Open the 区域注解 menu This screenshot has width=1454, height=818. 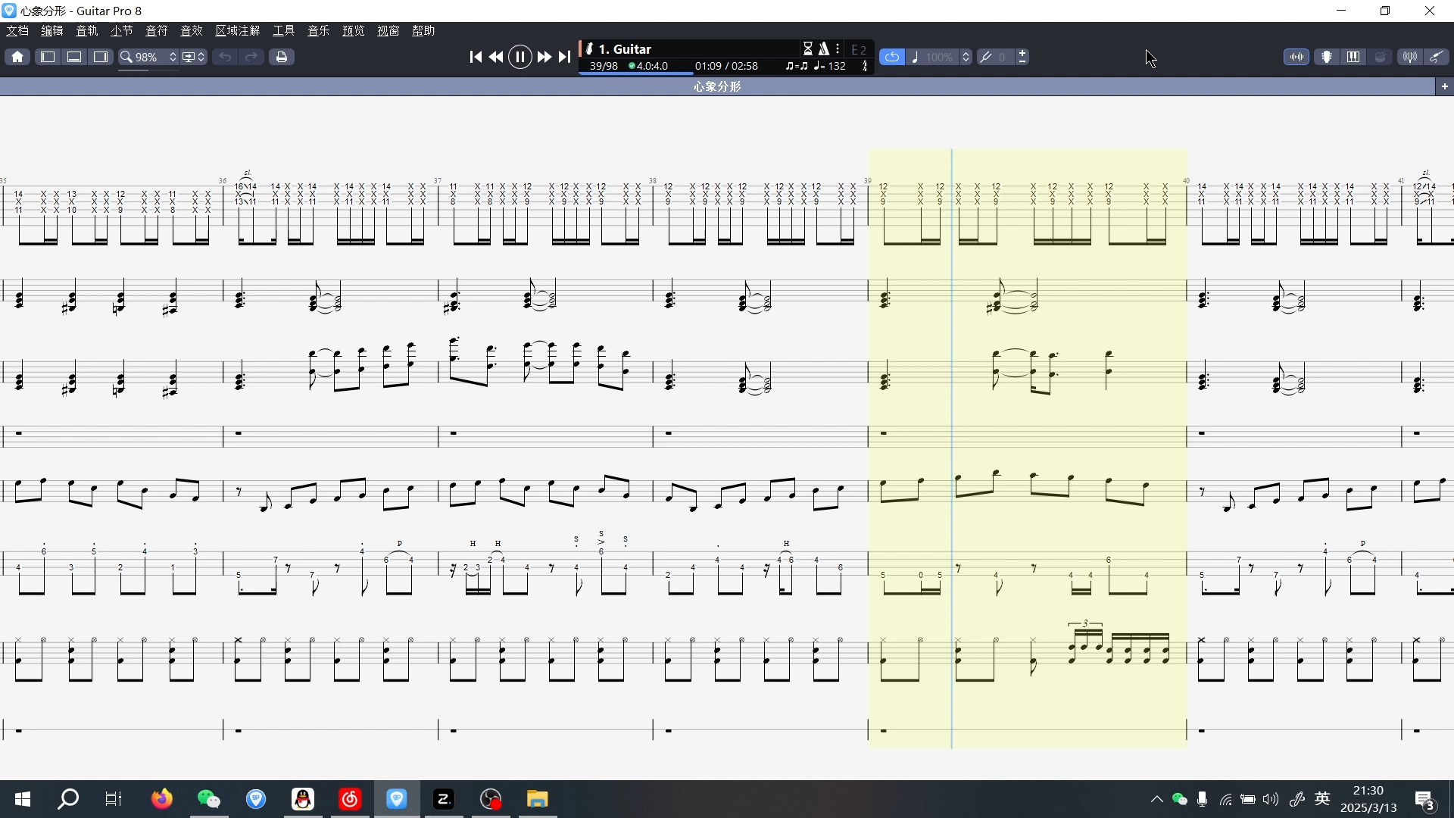(238, 31)
